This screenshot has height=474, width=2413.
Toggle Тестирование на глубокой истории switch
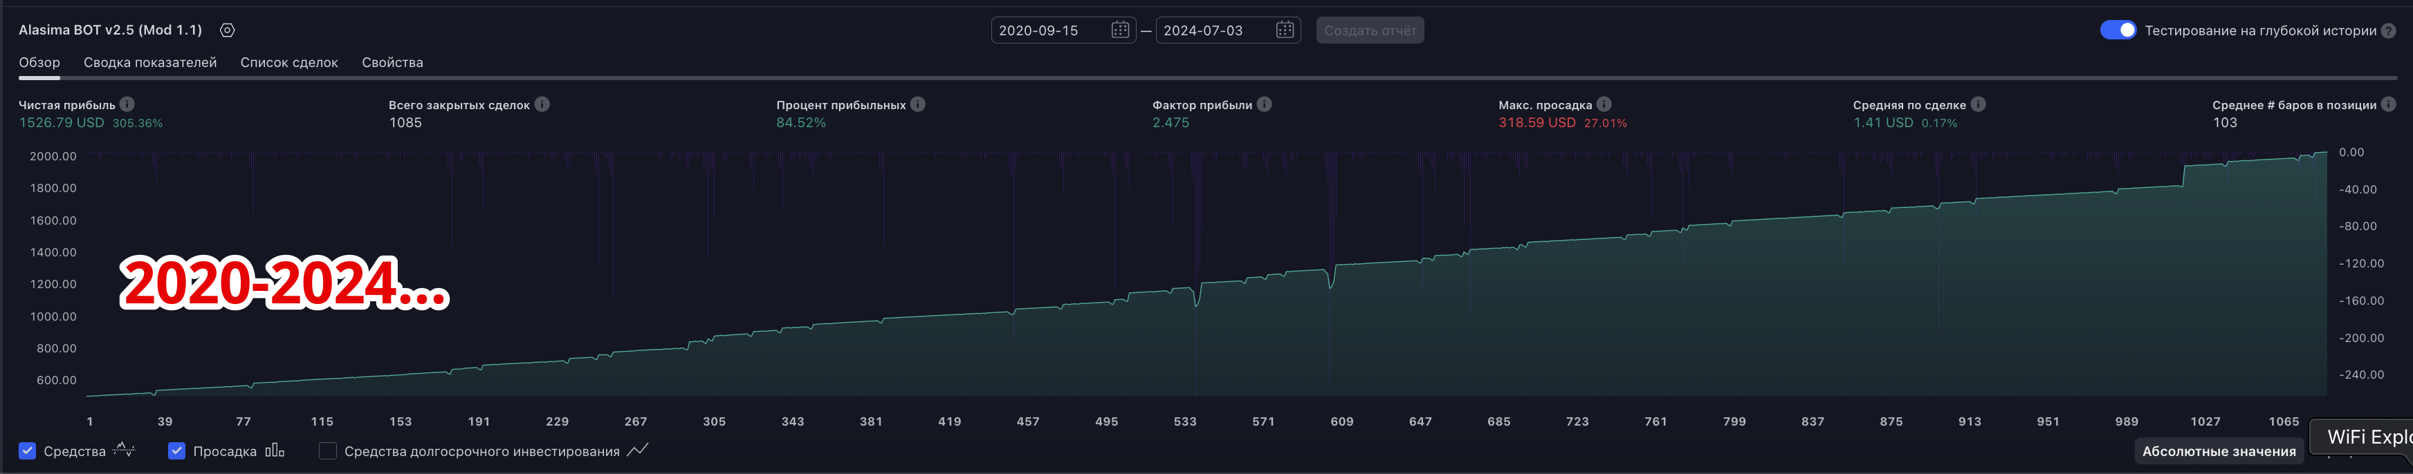tap(2118, 30)
